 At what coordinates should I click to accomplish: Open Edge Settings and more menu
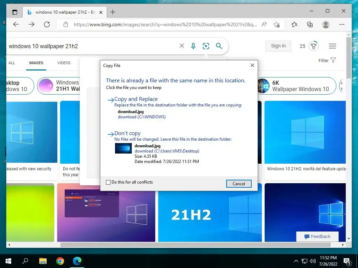click(342, 24)
